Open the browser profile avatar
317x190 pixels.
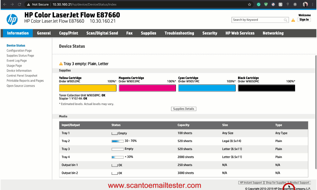coord(305,5)
